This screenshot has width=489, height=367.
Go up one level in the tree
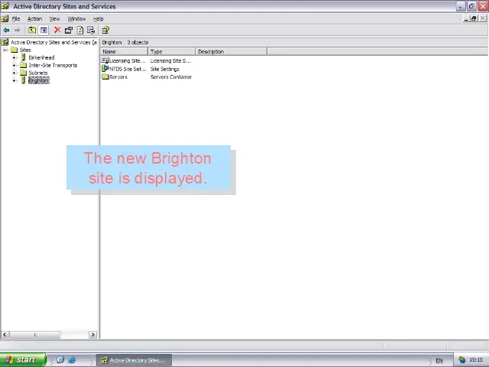click(x=32, y=31)
